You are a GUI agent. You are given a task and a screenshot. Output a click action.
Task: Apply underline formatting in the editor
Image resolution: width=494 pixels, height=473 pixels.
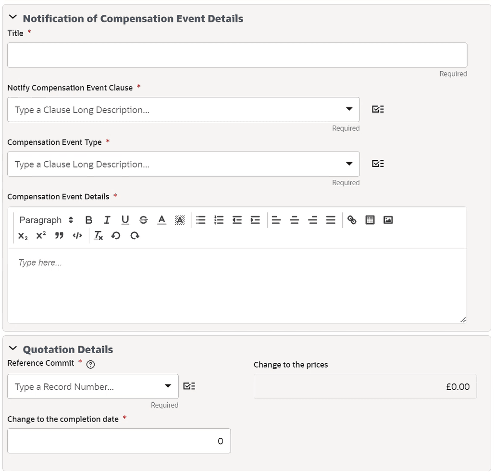click(x=125, y=220)
